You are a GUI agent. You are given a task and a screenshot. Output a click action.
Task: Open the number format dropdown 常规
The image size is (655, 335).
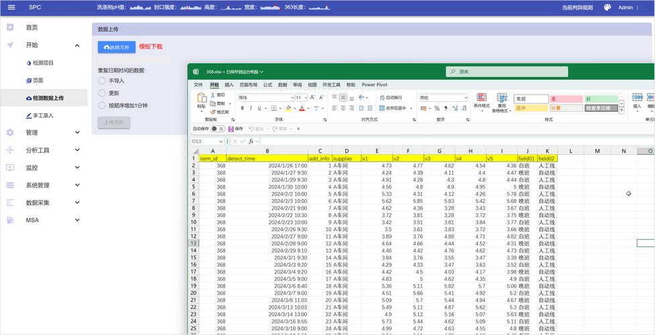pos(443,98)
